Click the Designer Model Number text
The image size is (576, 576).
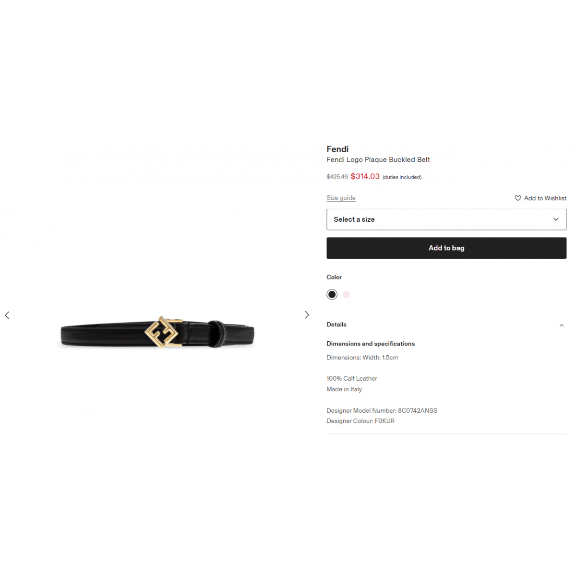tap(382, 410)
